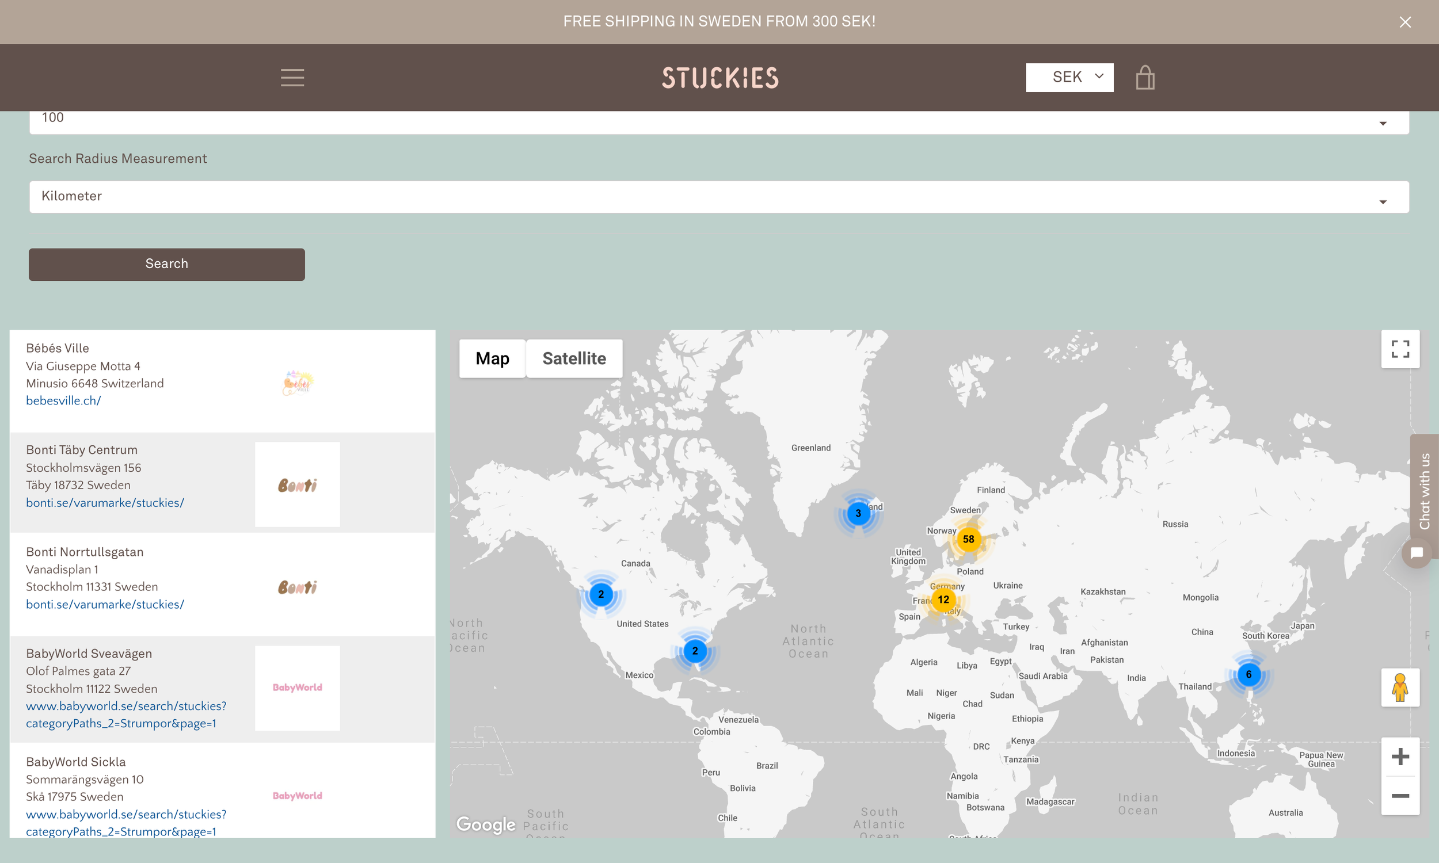Open the chat bubble icon
This screenshot has height=863, width=1439.
(x=1416, y=552)
